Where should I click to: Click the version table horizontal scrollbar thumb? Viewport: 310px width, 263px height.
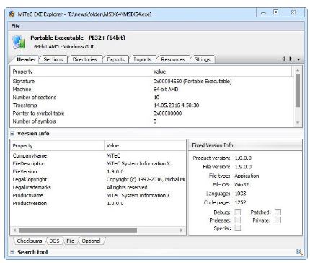[x=78, y=230]
